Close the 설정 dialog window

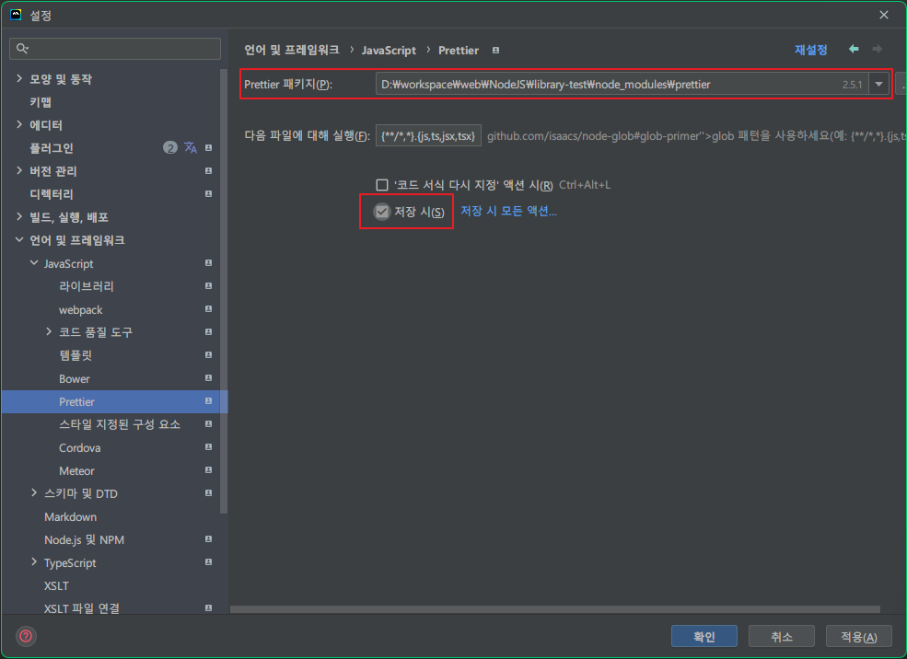pyautogui.click(x=883, y=15)
